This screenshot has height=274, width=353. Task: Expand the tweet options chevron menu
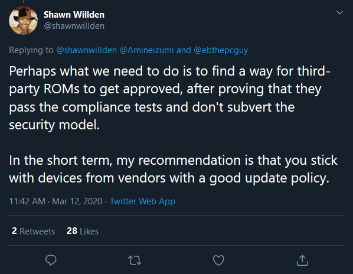[x=339, y=12]
